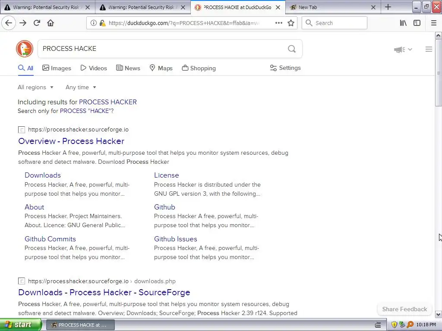The image size is (442, 331).
Task: Bookmark this page with the star
Action: (x=291, y=23)
